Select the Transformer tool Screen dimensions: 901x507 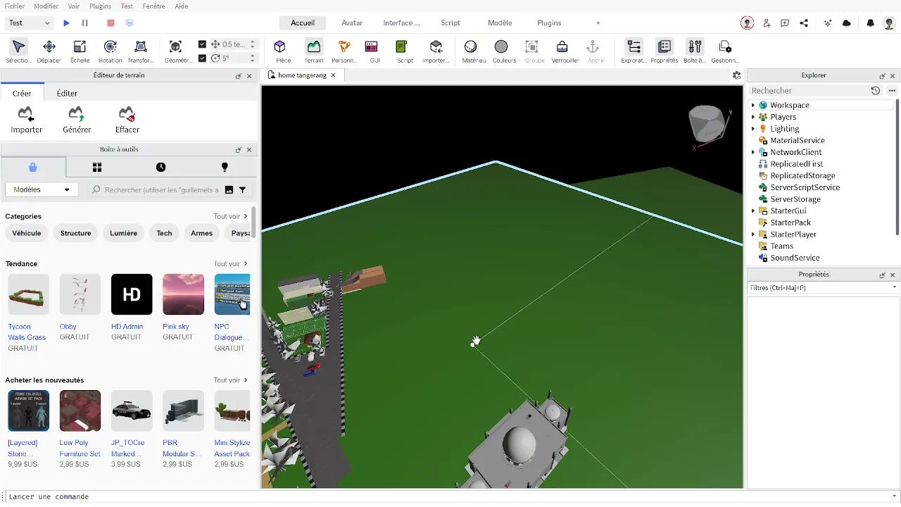point(141,51)
